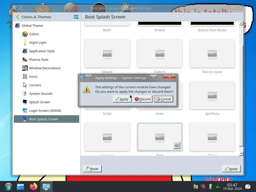Viewport: 256px width, 192px height.
Task: Close the Apply Settings dialog
Action: (x=169, y=77)
